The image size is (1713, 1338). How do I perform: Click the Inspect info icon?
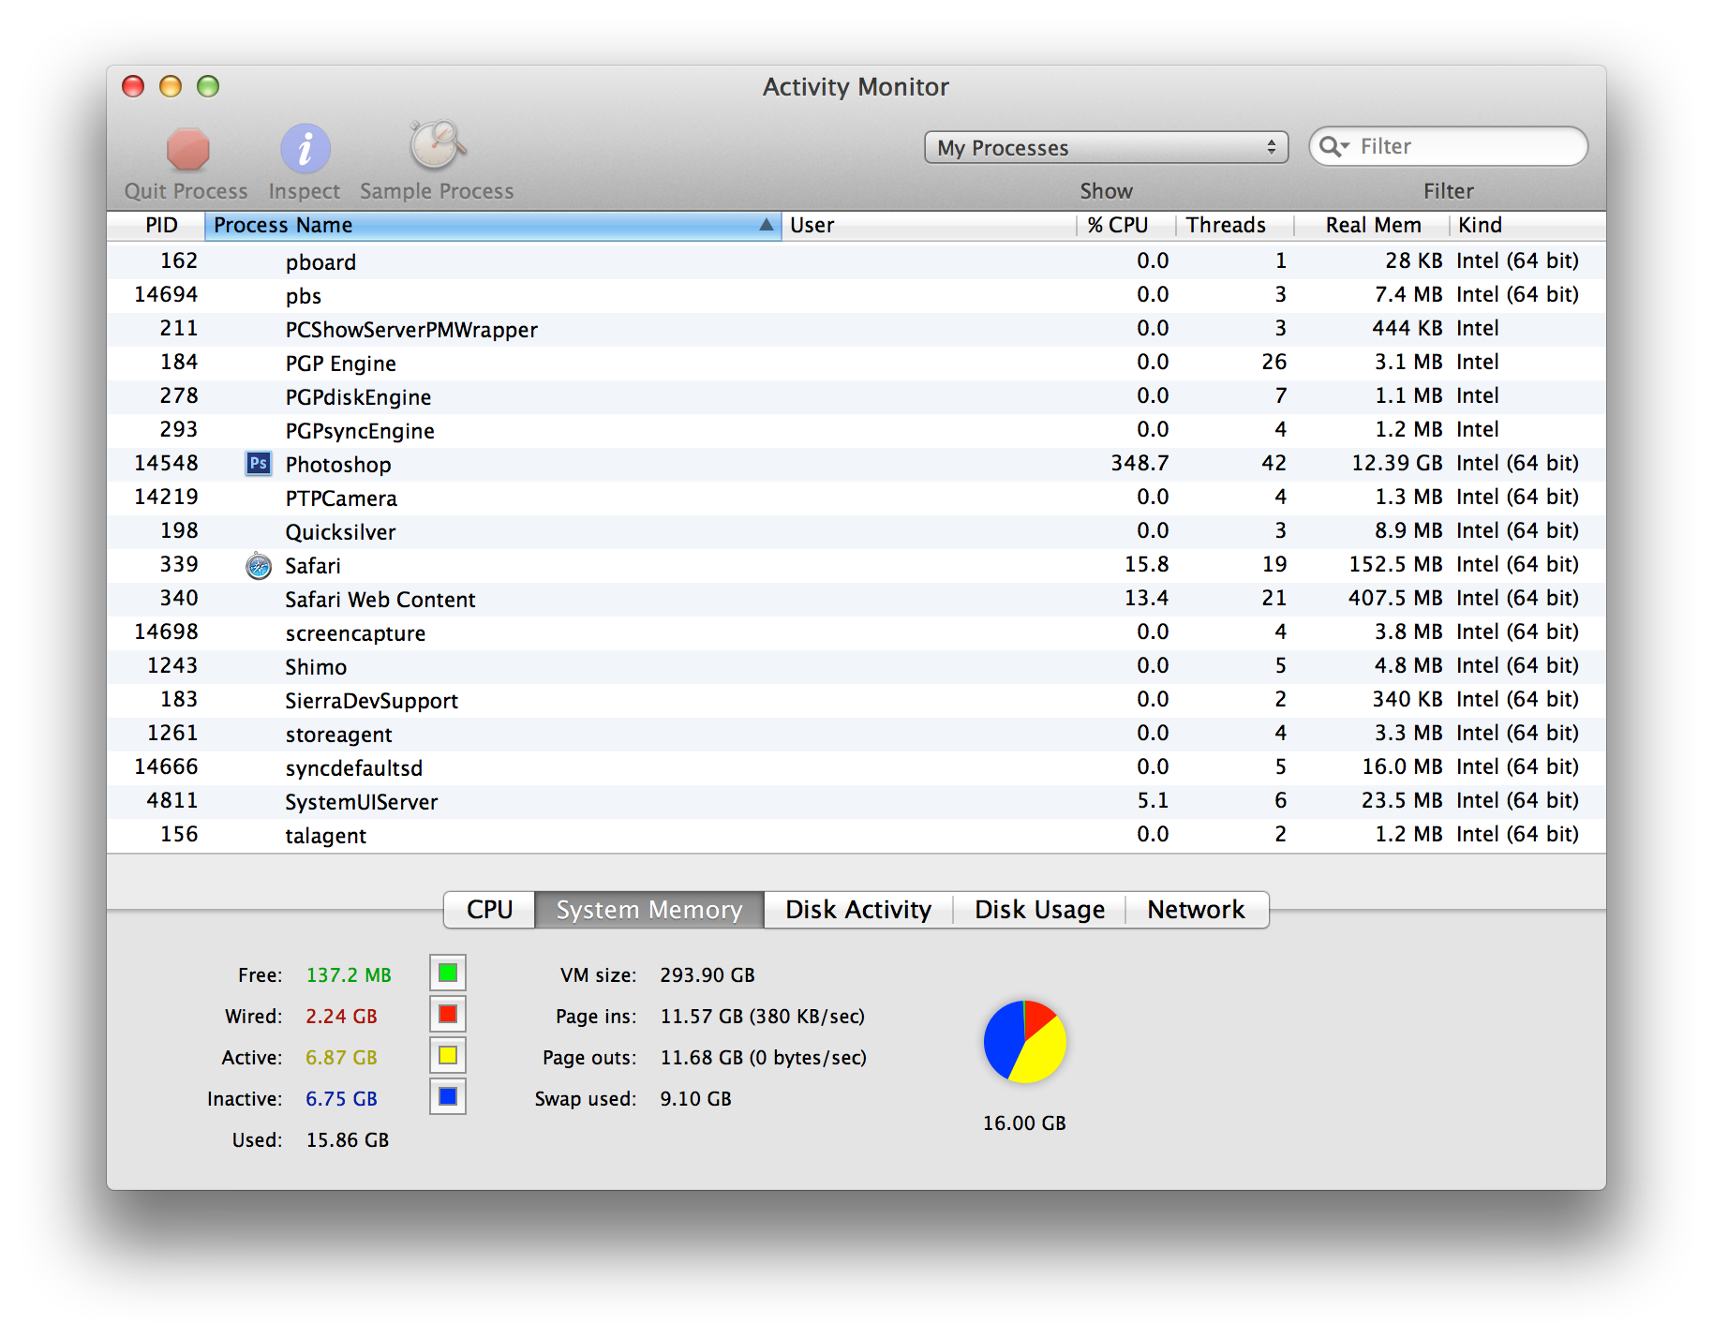point(305,149)
